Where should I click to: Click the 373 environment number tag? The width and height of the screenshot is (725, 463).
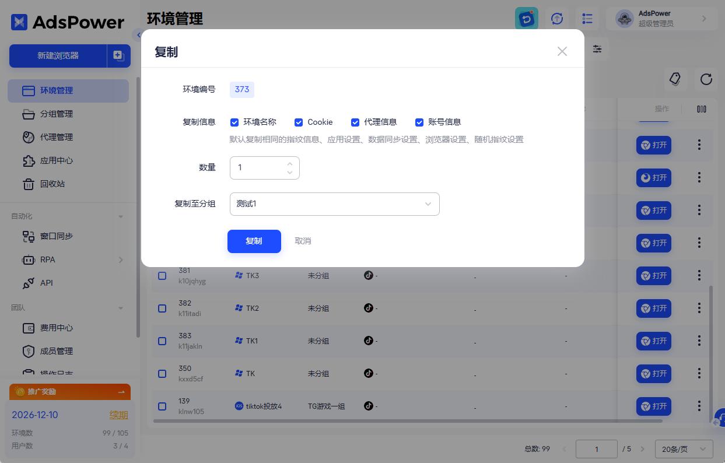[x=242, y=89]
